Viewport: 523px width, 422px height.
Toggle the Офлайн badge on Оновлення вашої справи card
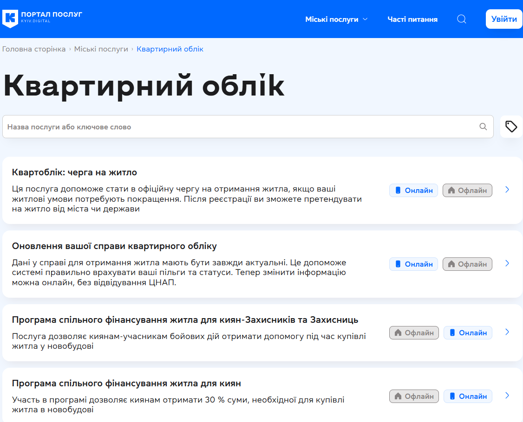pos(467,264)
